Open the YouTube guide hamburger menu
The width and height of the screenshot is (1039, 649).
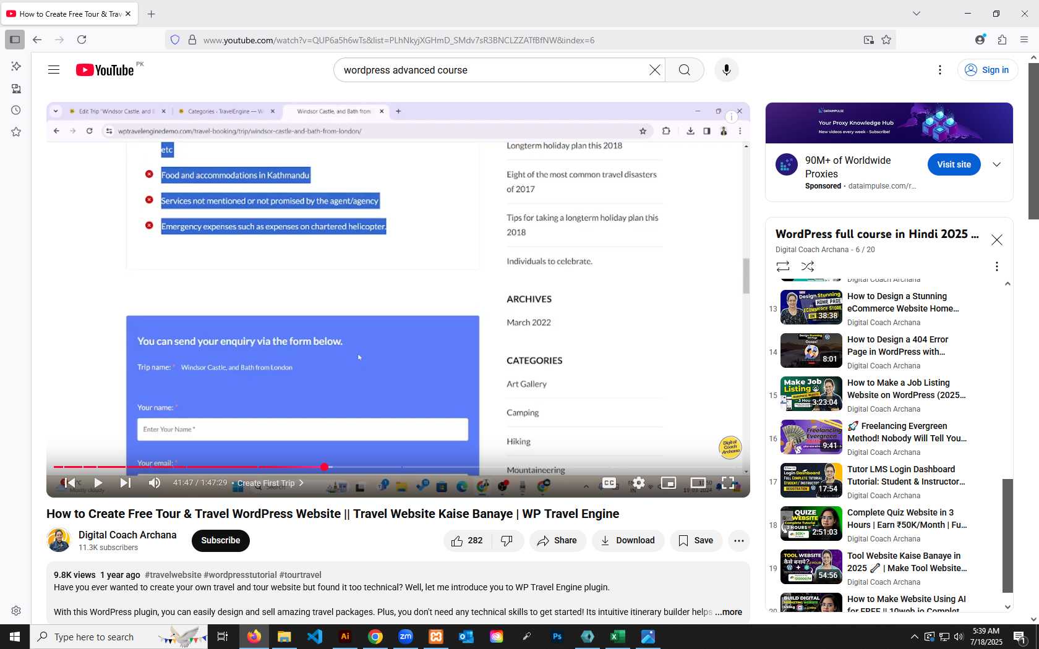(x=54, y=70)
